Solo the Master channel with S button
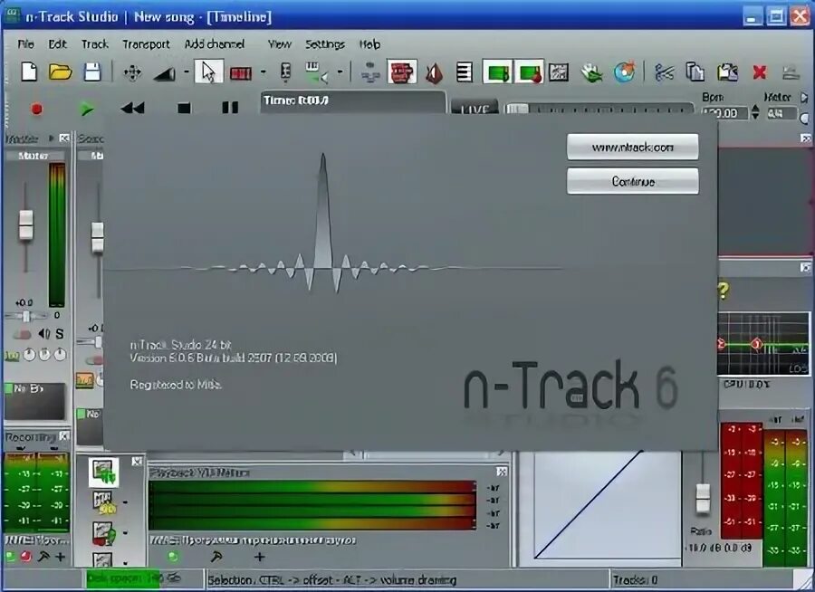815x592 pixels. click(60, 334)
